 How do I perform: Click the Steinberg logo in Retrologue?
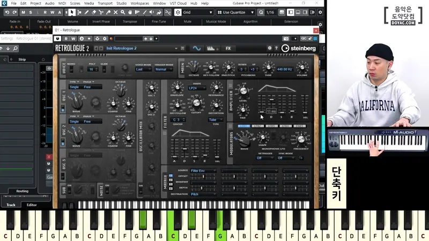point(299,48)
